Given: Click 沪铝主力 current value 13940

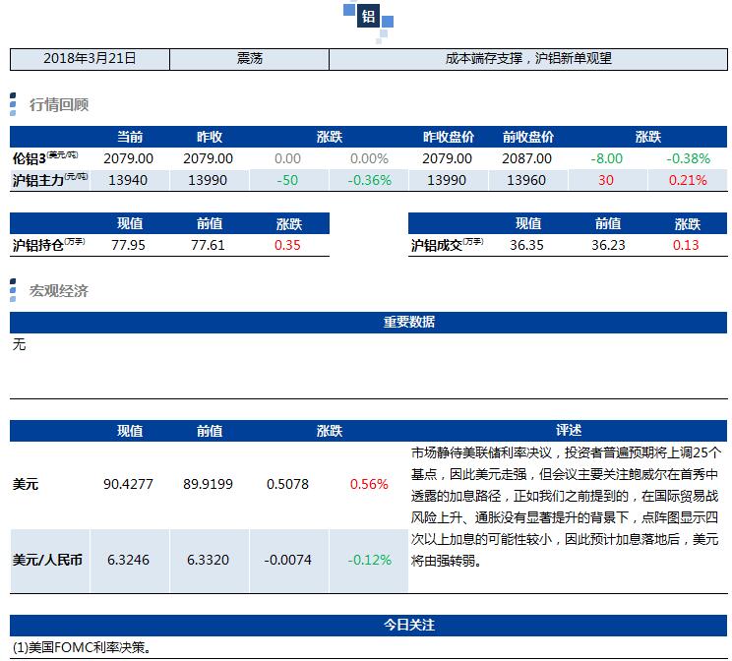Looking at the screenshot, I should tap(128, 180).
